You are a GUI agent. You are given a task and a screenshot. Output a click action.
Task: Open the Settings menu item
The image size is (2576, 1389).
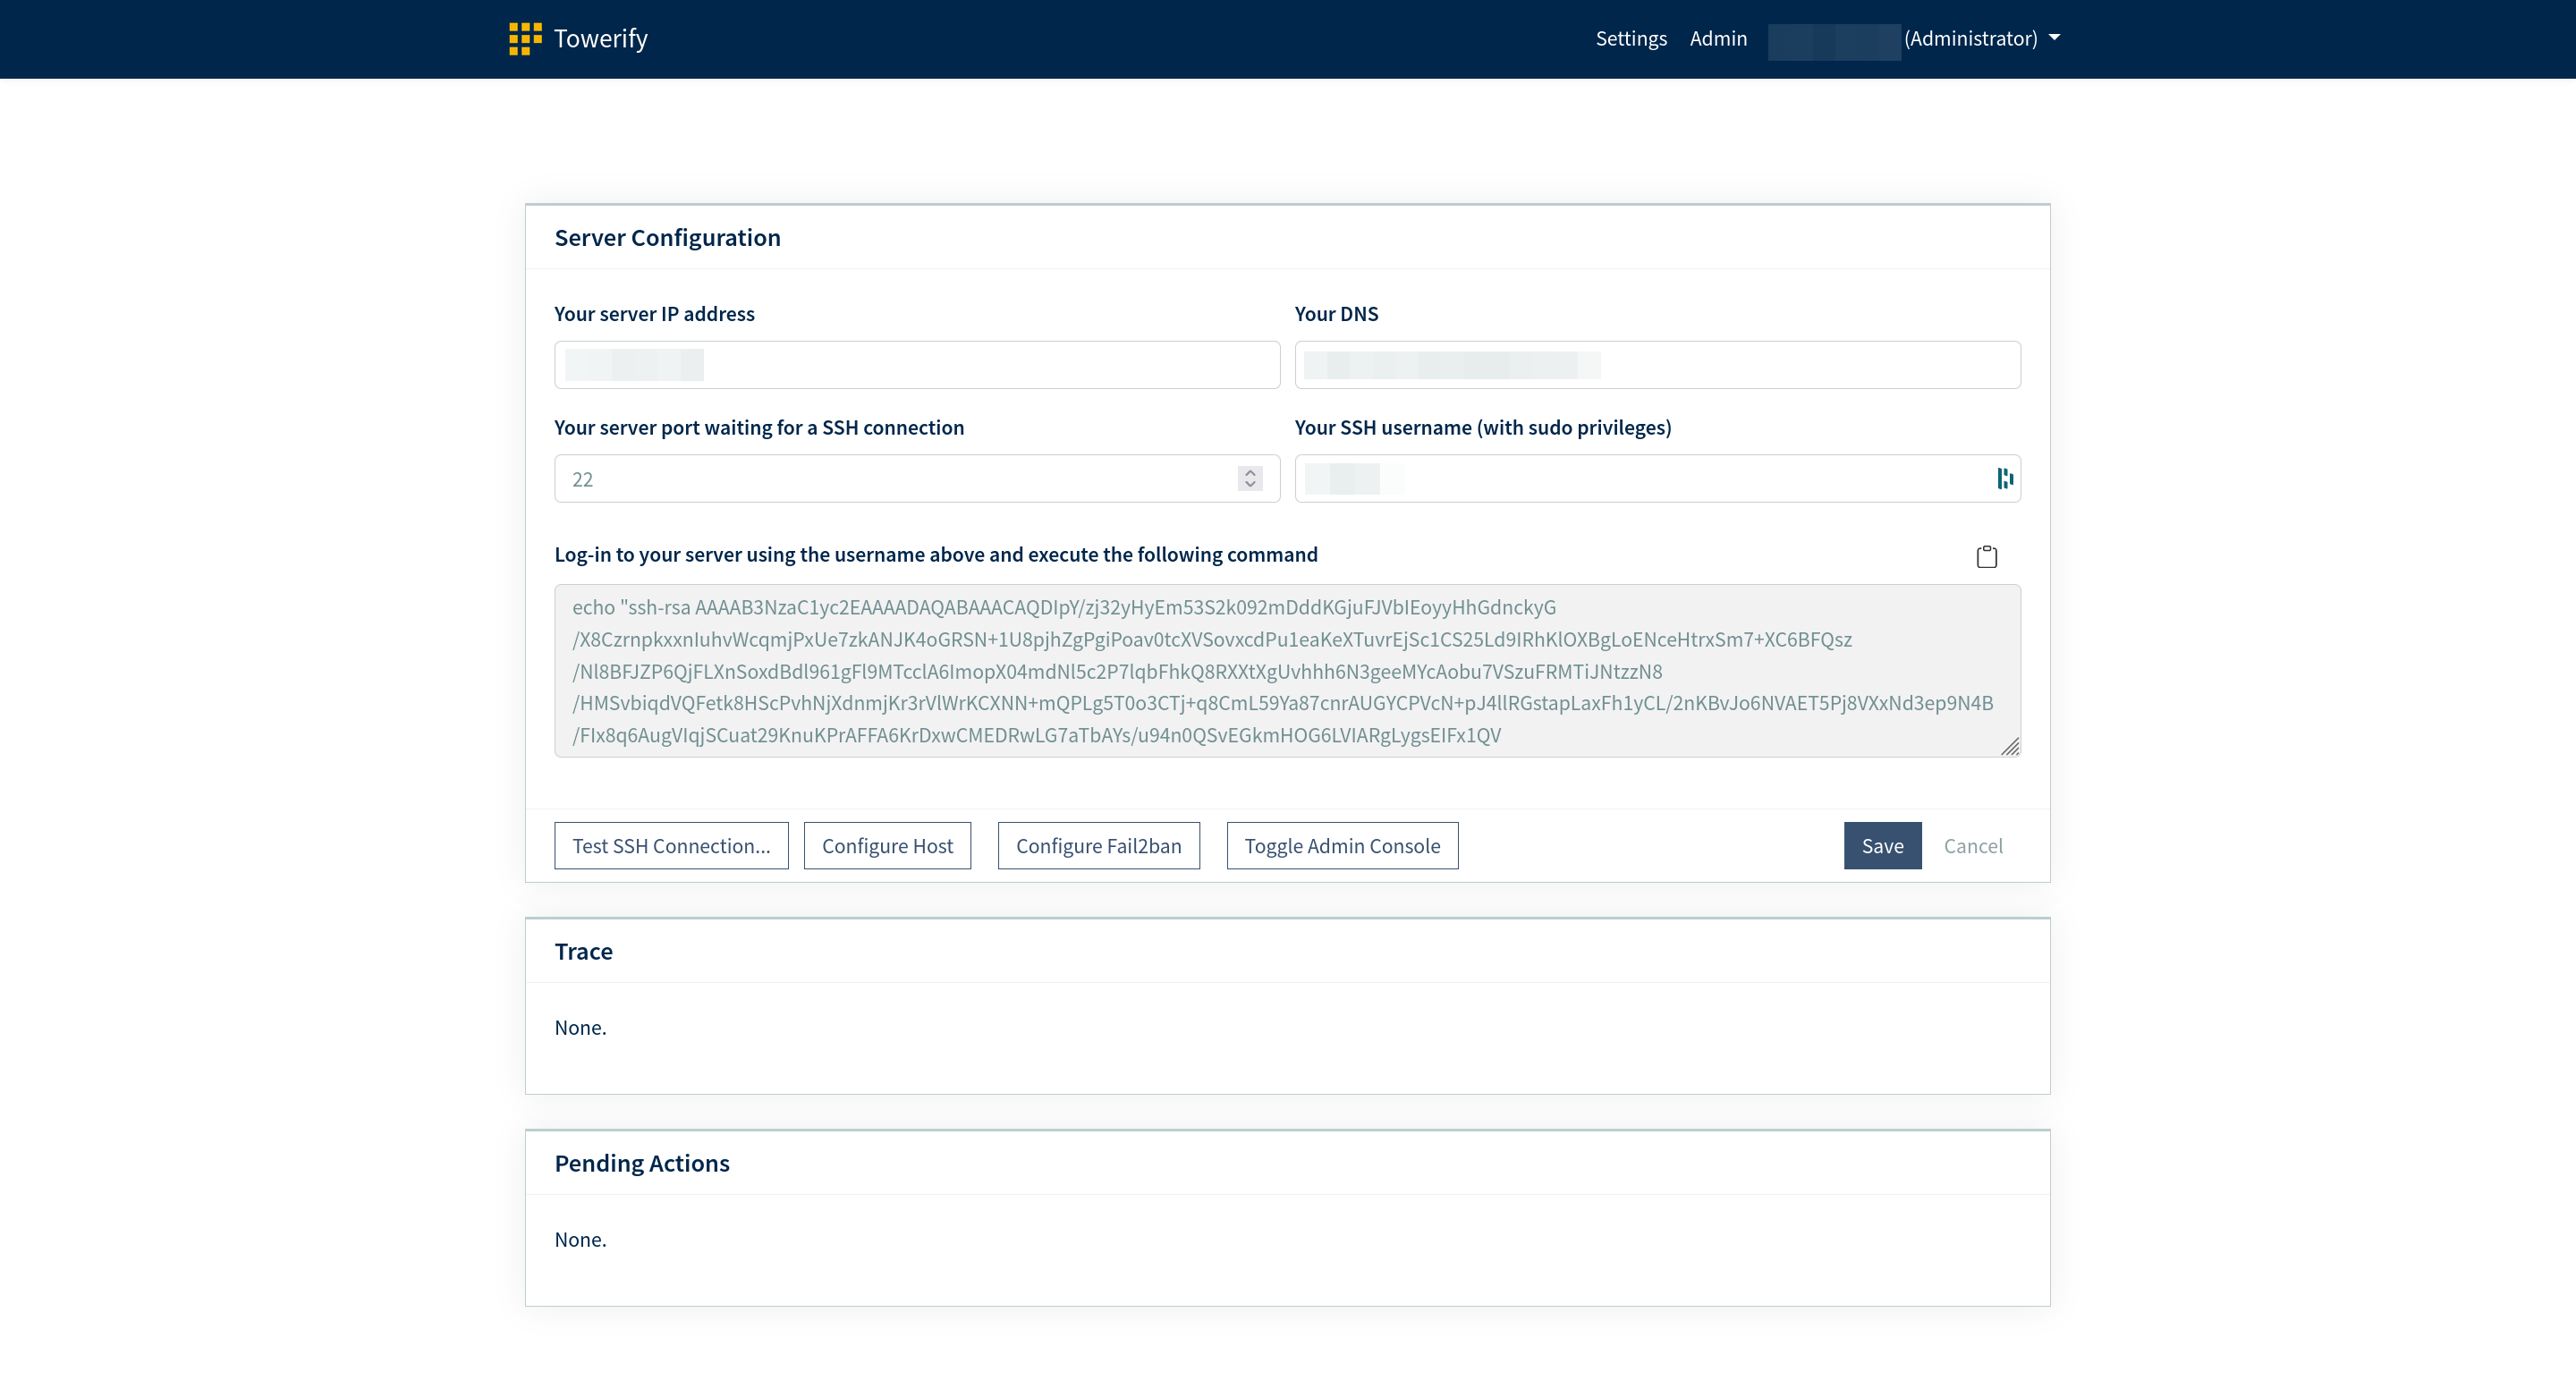[1630, 39]
